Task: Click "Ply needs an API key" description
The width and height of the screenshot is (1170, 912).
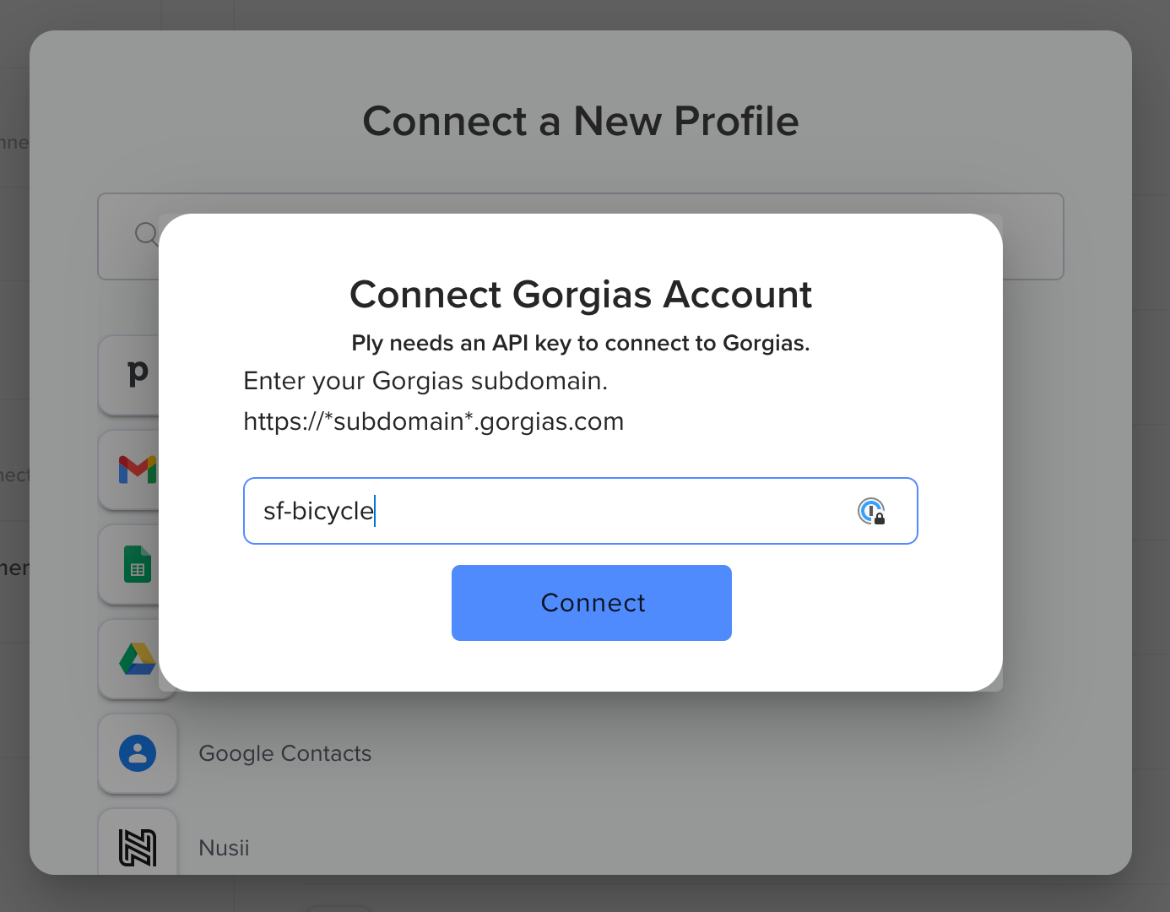Action: (581, 343)
